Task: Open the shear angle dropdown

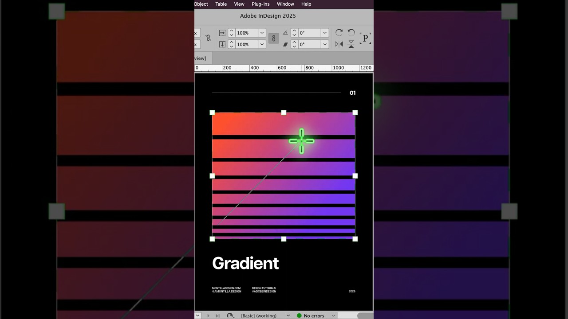Action: [x=325, y=44]
